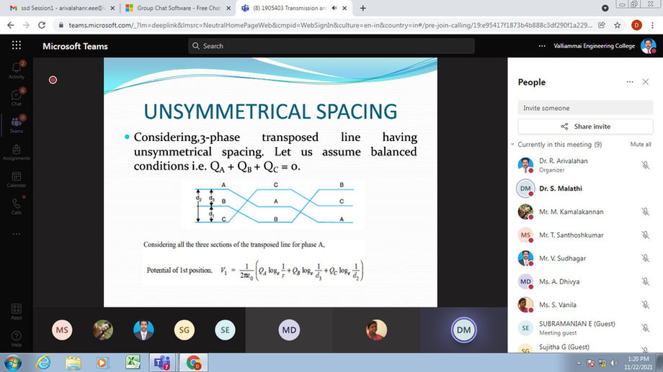This screenshot has height=372, width=663.
Task: Open the Windows Start menu
Action: tap(13, 363)
